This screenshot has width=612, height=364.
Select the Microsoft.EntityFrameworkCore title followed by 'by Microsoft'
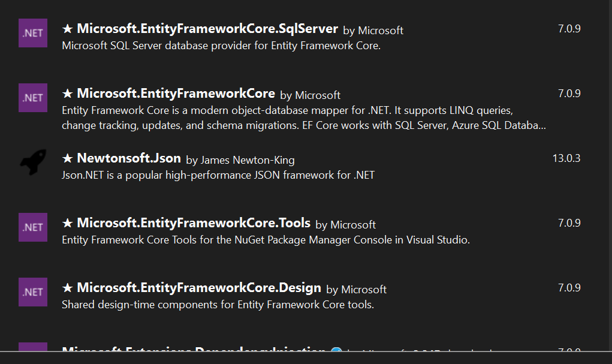176,94
